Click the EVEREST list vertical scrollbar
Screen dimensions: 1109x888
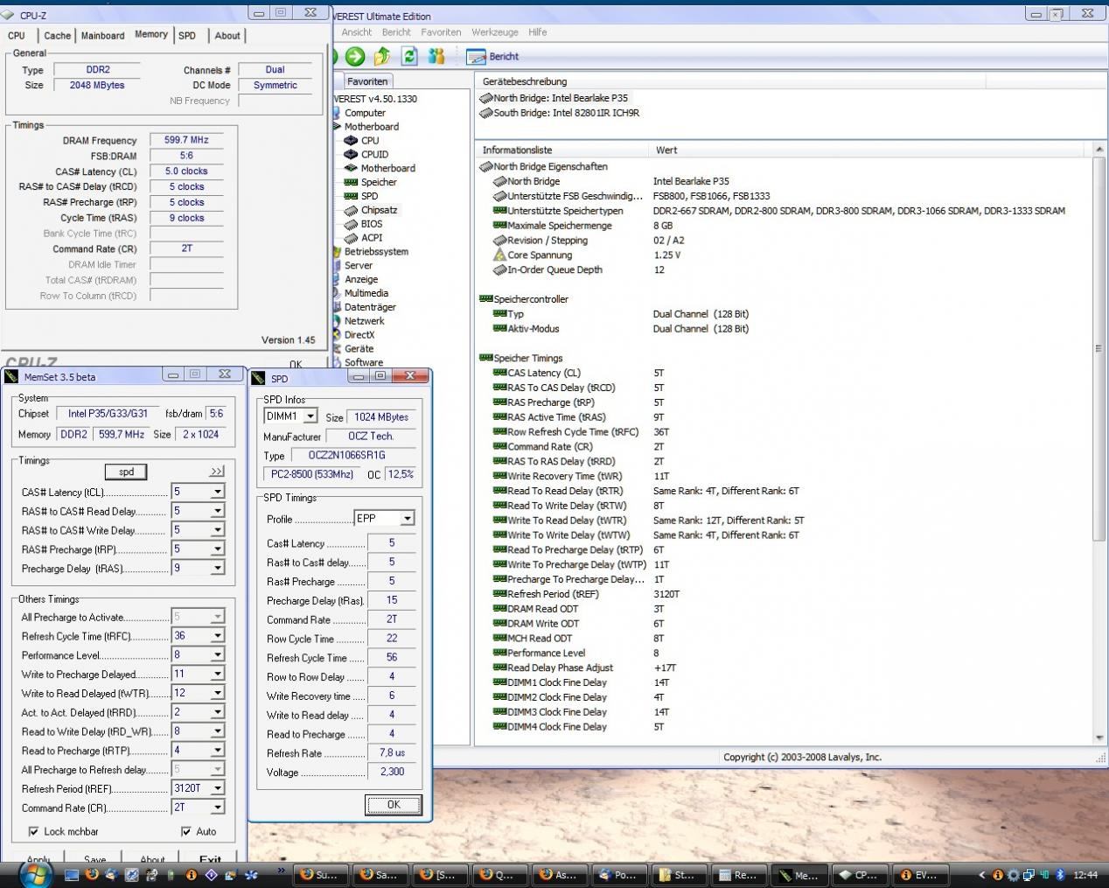[x=1099, y=444]
